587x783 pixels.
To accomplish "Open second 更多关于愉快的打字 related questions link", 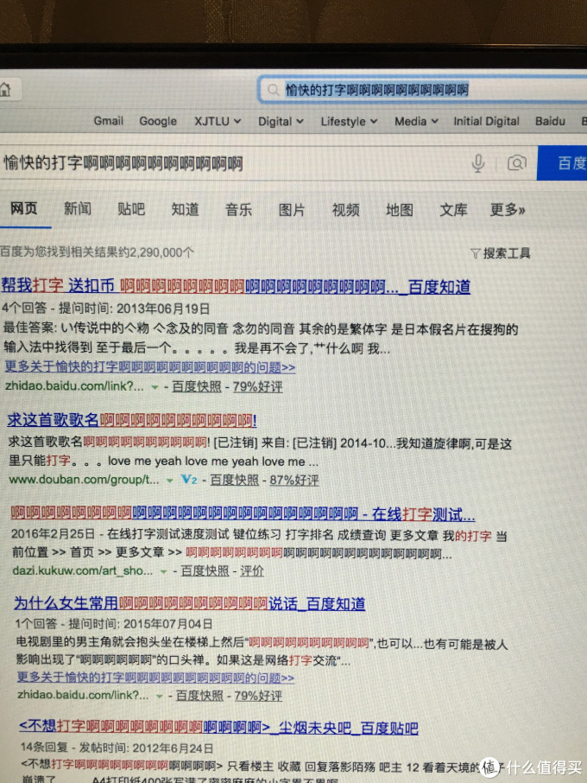I will coord(155,678).
